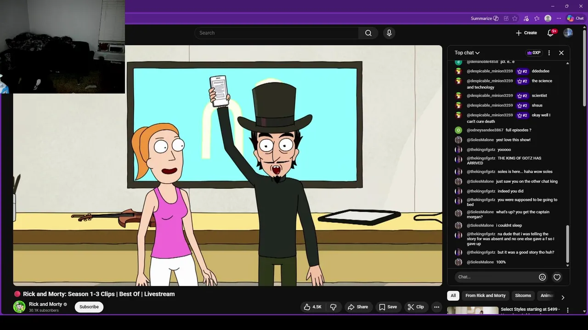The image size is (588, 330).
Task: Select the From Rick and Morty chip
Action: [x=485, y=296]
